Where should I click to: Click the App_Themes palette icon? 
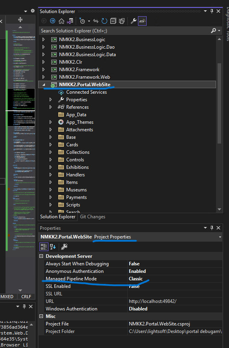tap(61, 122)
